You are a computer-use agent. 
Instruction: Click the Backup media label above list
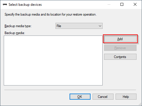point(15,33)
